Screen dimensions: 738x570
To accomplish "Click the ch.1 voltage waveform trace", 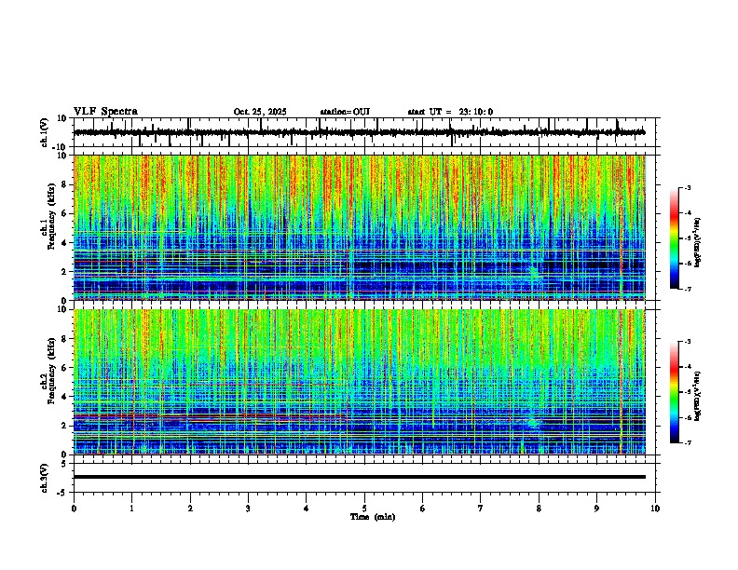I will pos(360,132).
